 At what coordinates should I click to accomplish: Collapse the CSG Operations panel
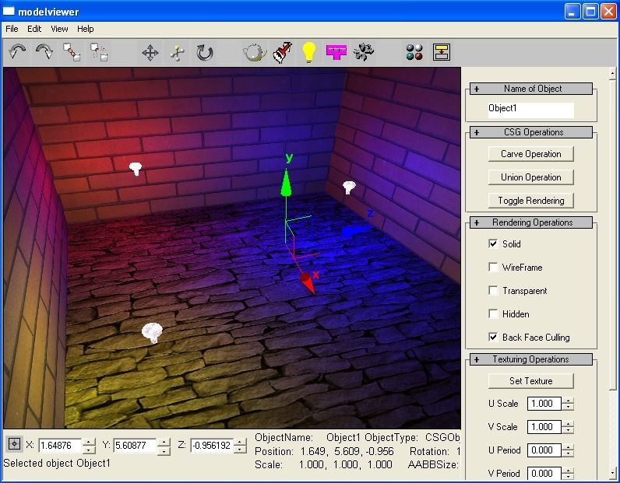tap(477, 132)
